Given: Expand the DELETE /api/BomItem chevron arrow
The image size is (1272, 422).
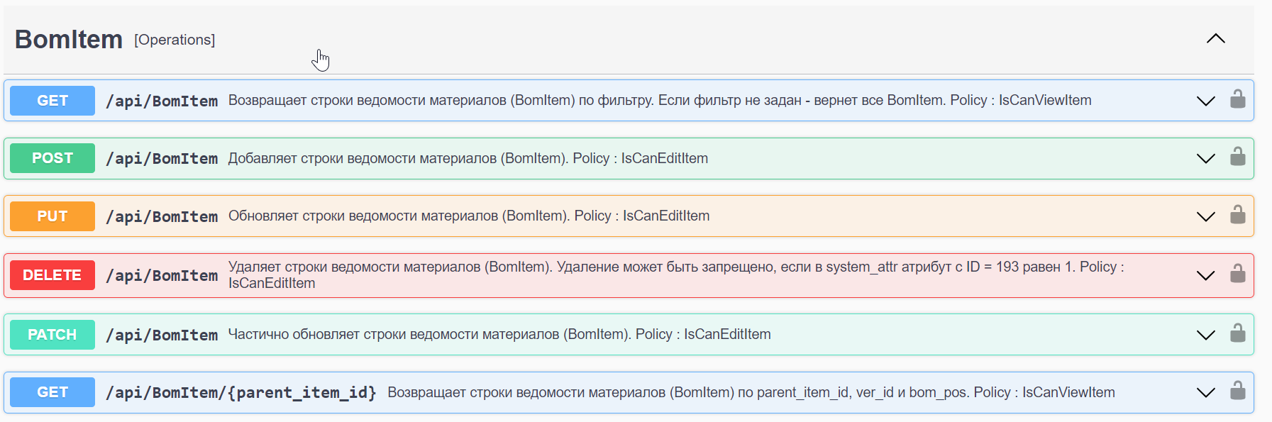Looking at the screenshot, I should 1205,275.
